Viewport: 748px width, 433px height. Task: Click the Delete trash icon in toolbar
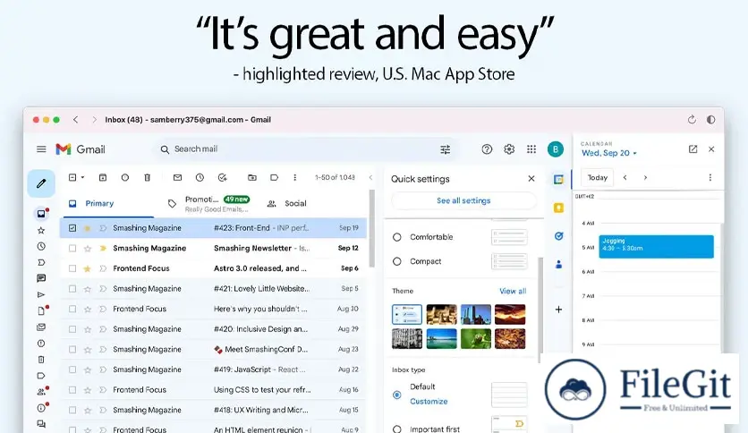(x=148, y=177)
